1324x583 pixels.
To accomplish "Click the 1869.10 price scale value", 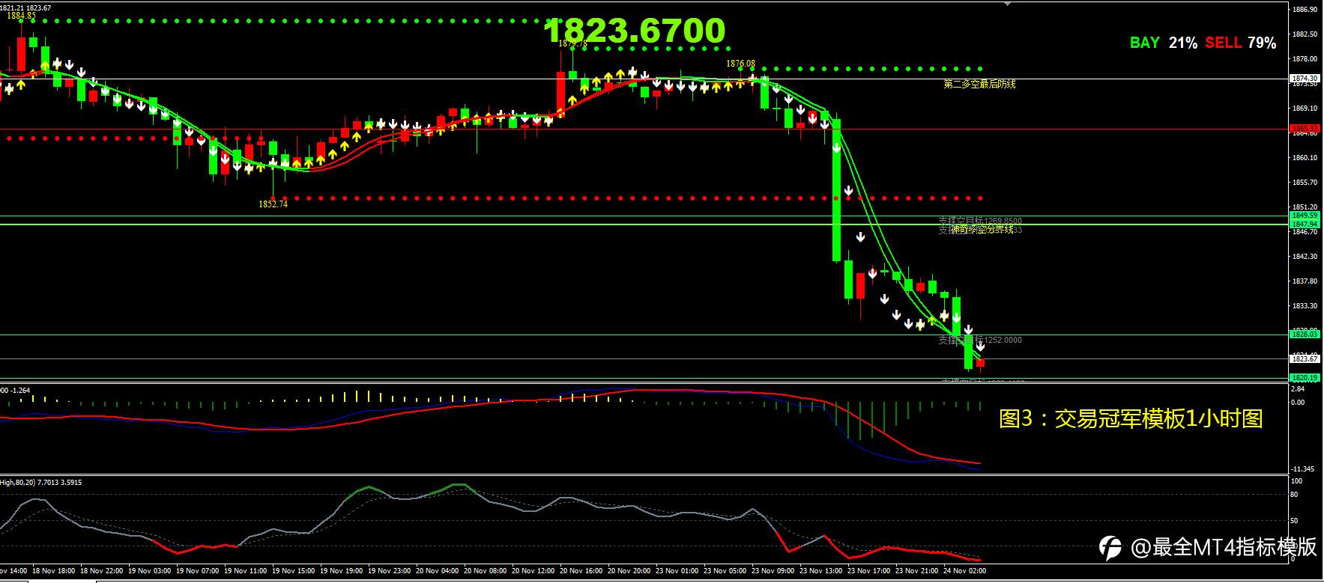I will point(1305,109).
